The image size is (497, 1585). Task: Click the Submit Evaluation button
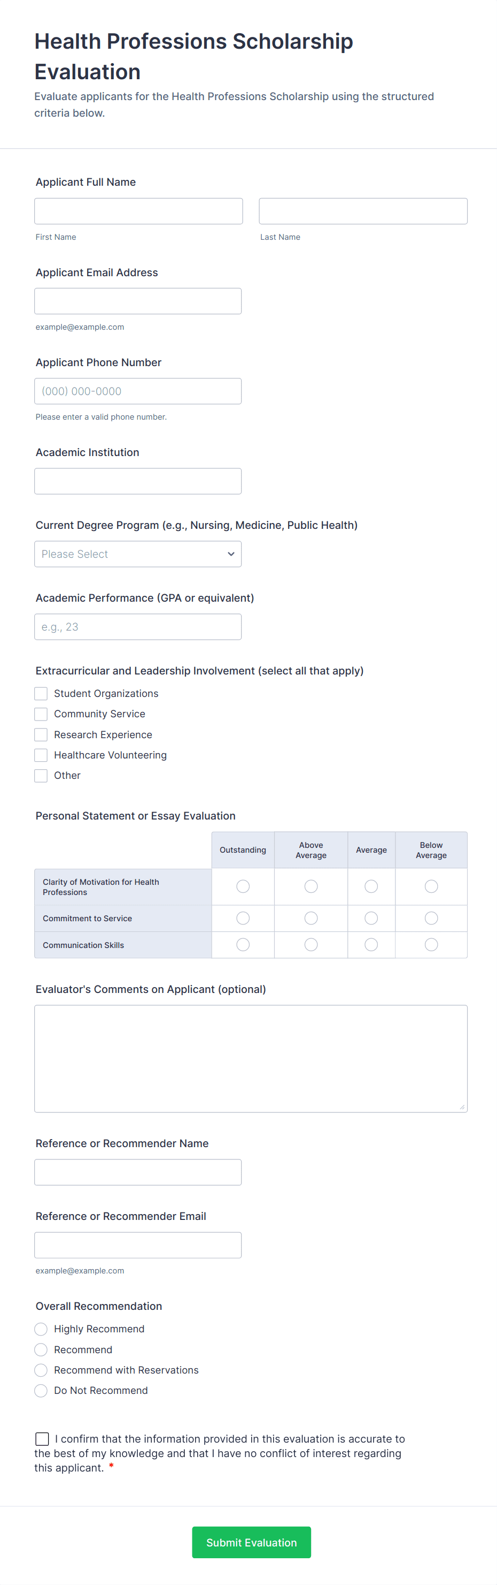(251, 1542)
